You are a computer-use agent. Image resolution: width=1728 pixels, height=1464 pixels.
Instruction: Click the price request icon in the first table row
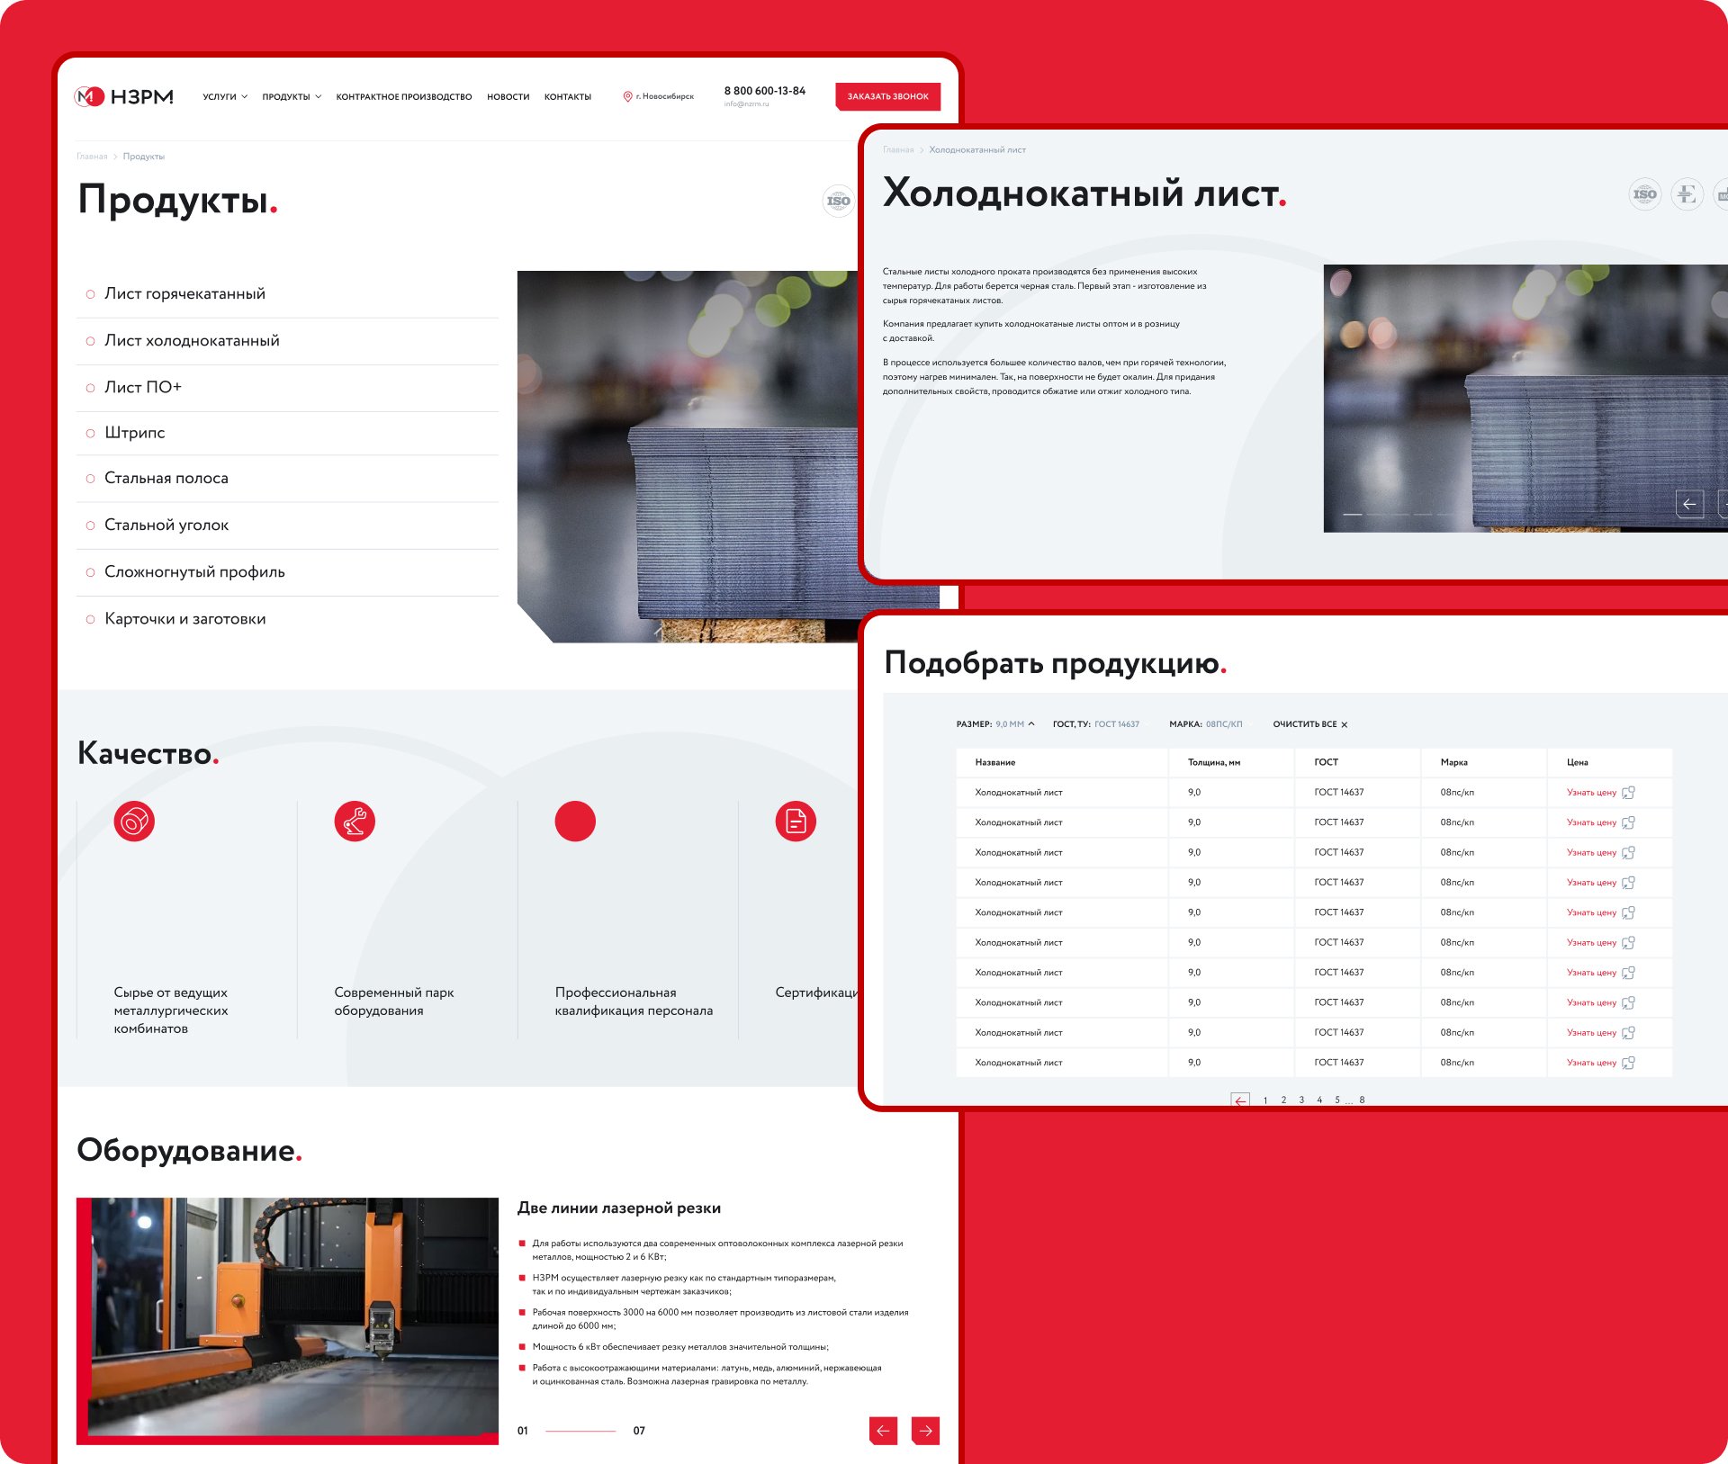pyautogui.click(x=1628, y=793)
